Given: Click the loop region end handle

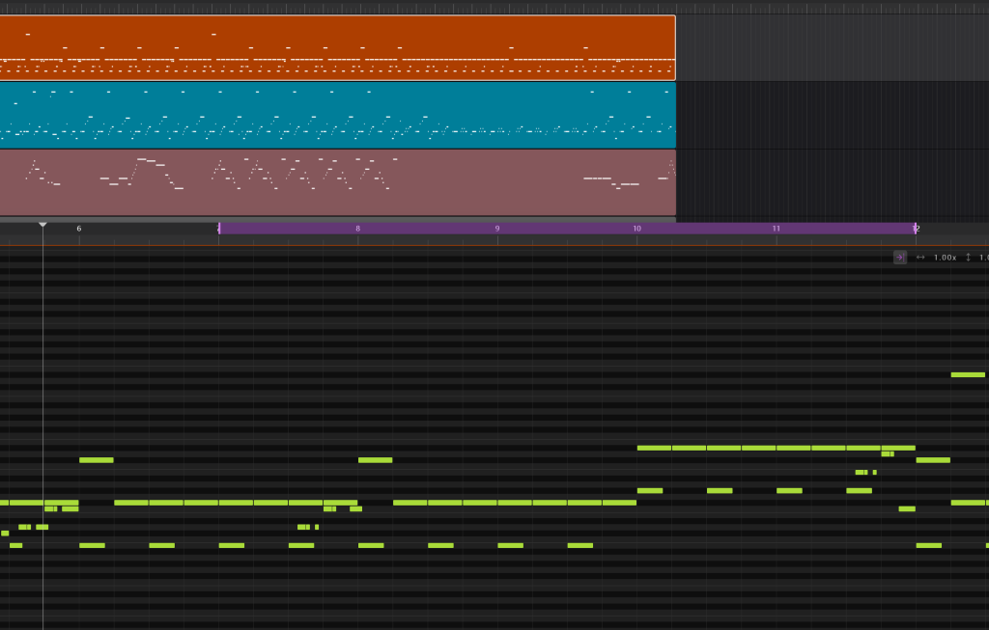Looking at the screenshot, I should [x=915, y=229].
